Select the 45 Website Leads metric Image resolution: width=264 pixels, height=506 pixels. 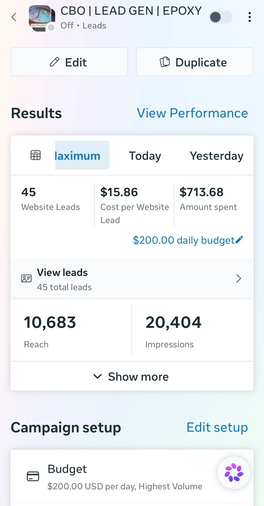(x=51, y=199)
